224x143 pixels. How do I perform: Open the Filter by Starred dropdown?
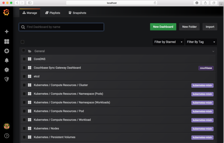168,42
